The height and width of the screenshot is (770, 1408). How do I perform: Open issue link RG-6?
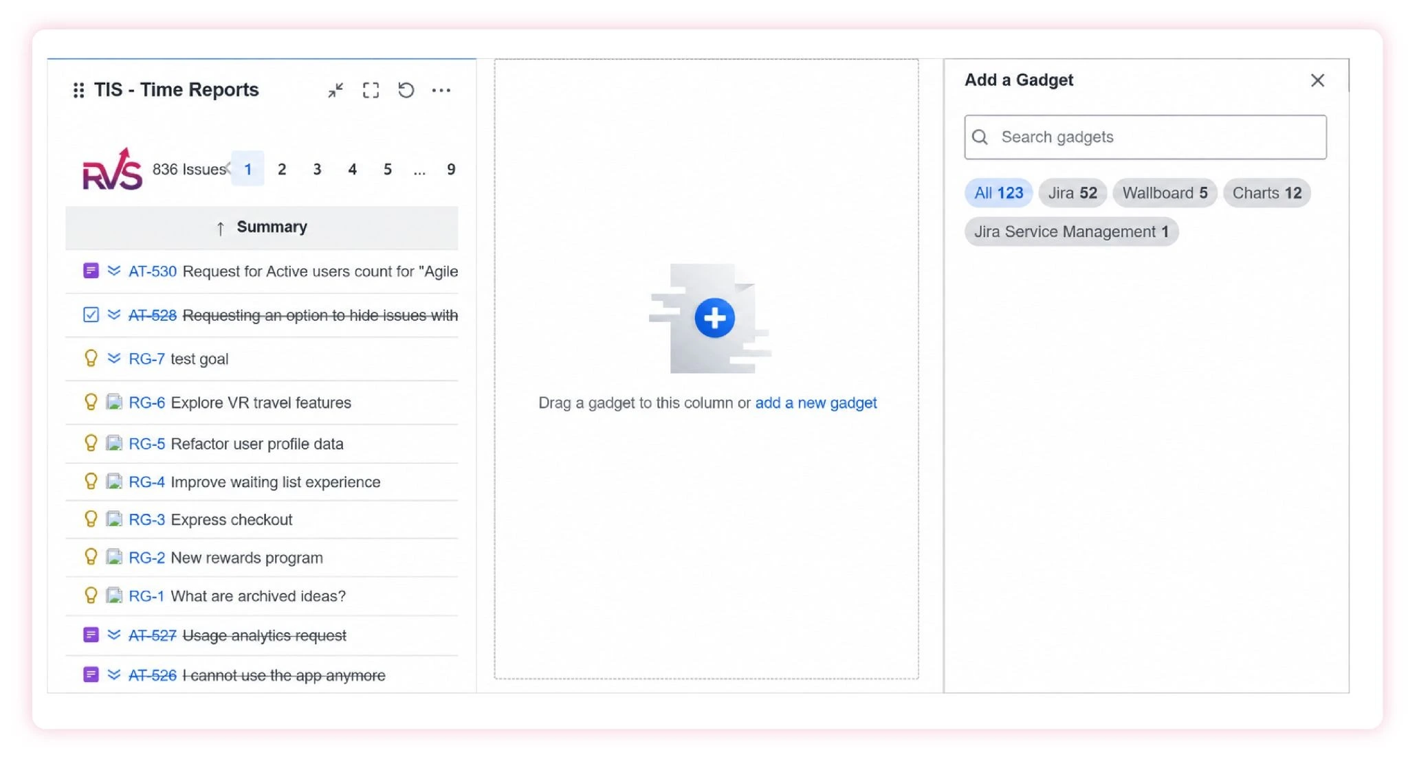[146, 403]
